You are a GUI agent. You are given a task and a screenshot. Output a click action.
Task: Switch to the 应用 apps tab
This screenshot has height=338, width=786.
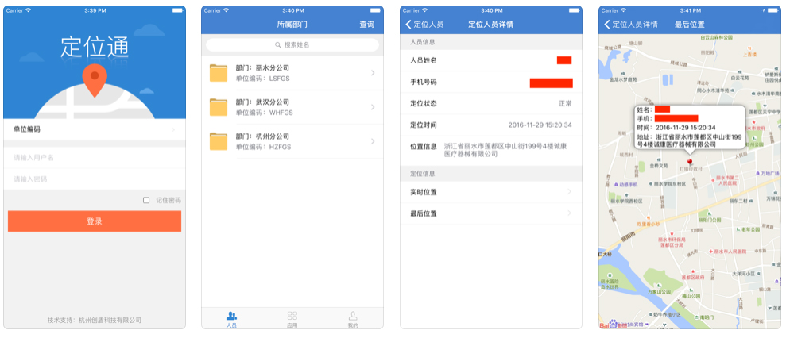(292, 319)
